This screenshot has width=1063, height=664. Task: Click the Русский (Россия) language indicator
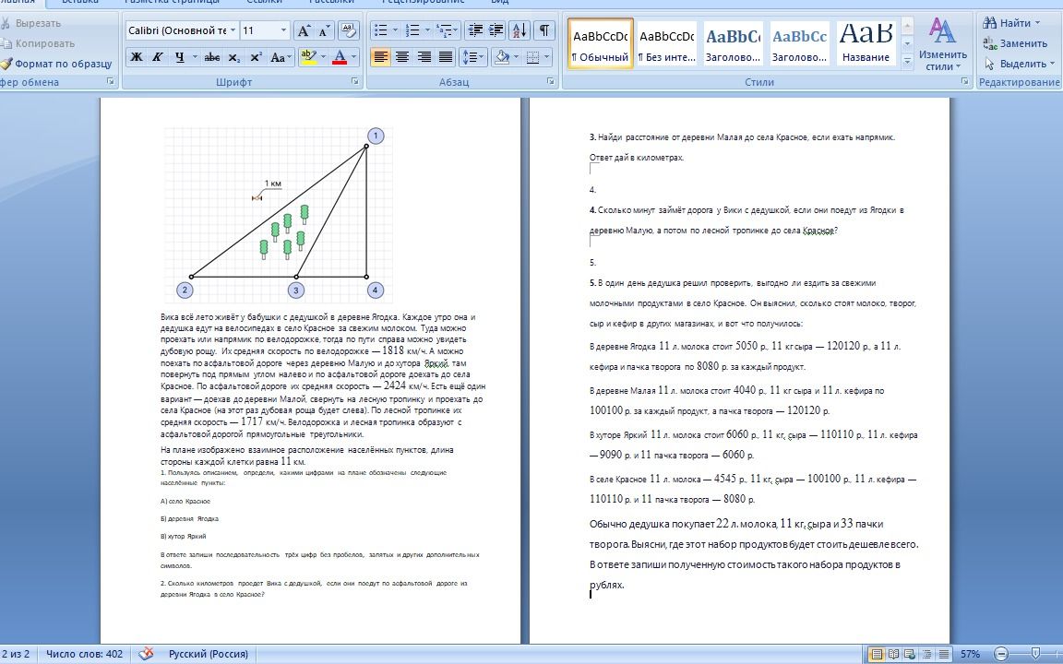(x=209, y=654)
